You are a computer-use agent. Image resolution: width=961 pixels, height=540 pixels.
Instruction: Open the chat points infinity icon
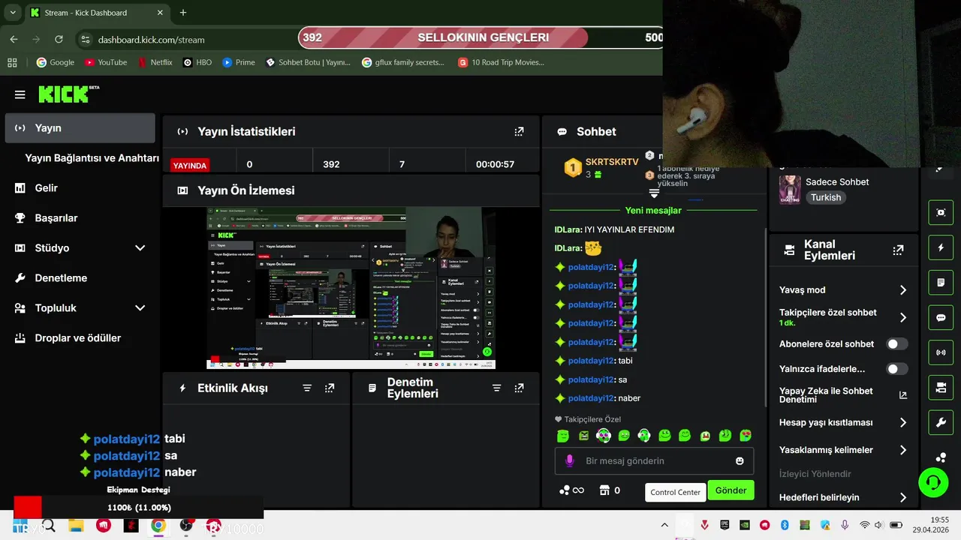pyautogui.click(x=572, y=490)
